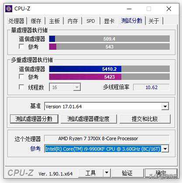Image resolution: width=182 pixels, height=183 pixels.
Task: Click the 验证 button
Action: [127, 173]
